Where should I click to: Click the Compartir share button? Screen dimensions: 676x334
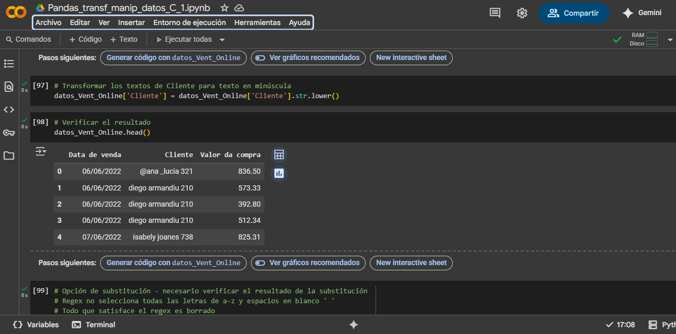coord(574,13)
